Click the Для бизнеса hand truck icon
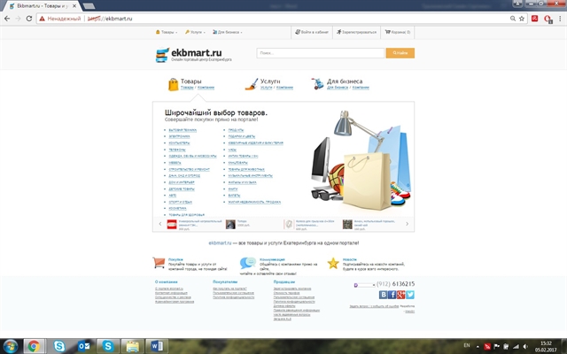Screen dimensions: 567x354 317,84
